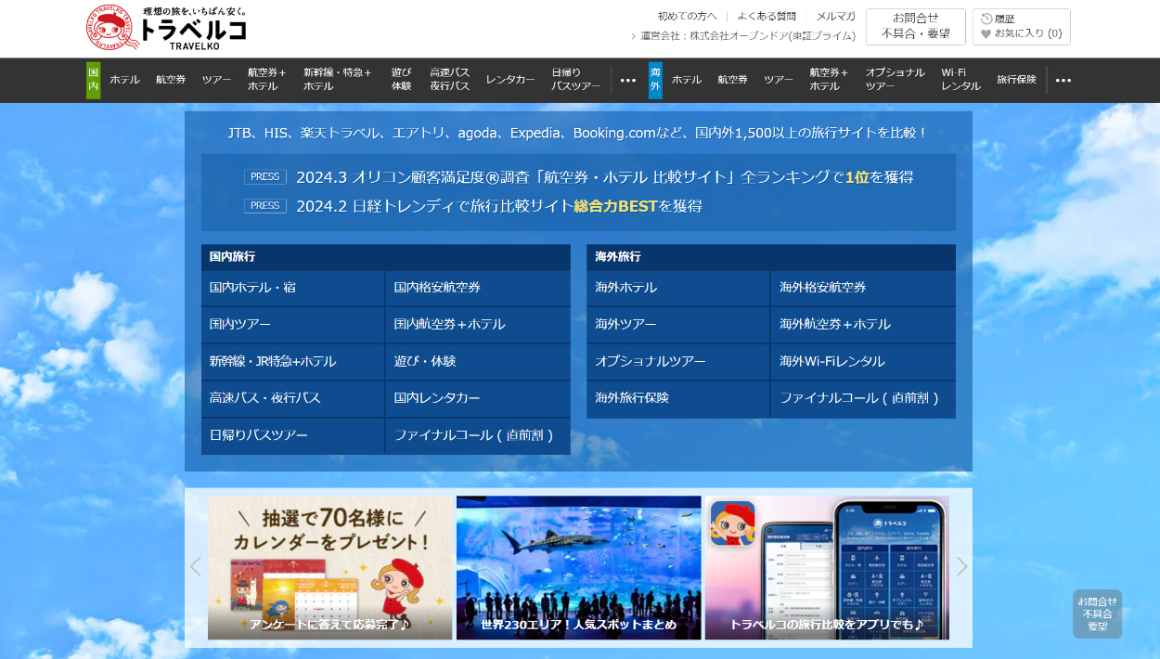Click the carousel left arrow

[195, 567]
